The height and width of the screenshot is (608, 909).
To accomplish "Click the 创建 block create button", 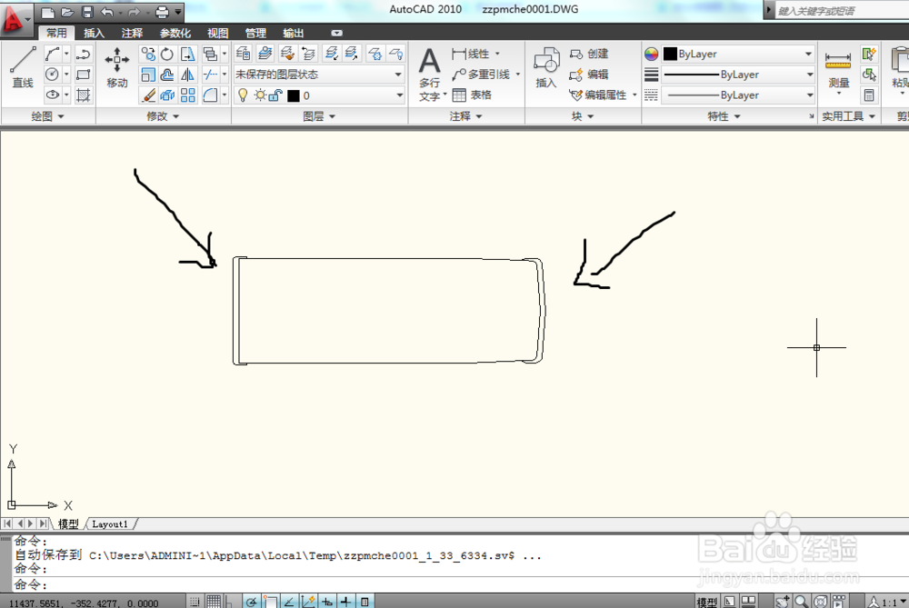I will pyautogui.click(x=589, y=54).
